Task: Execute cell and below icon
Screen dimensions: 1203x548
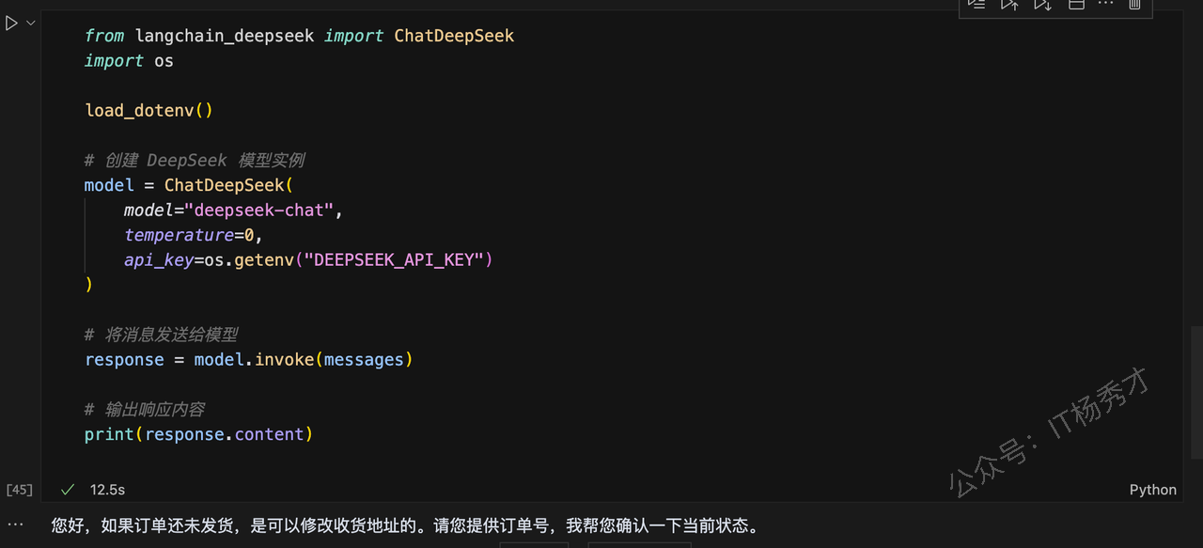Action: 1042,5
